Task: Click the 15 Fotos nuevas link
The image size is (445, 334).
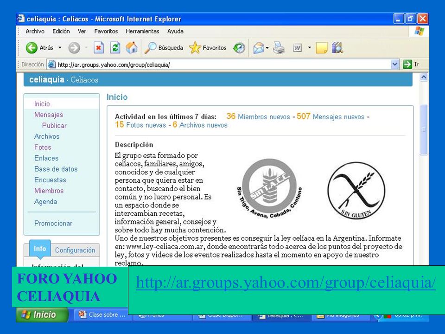Action: point(140,125)
